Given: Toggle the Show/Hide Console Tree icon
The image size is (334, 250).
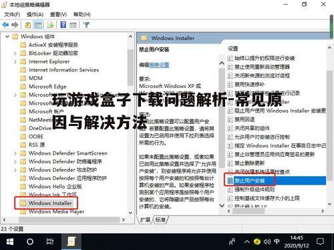Looking at the screenshot, I should 38,25.
